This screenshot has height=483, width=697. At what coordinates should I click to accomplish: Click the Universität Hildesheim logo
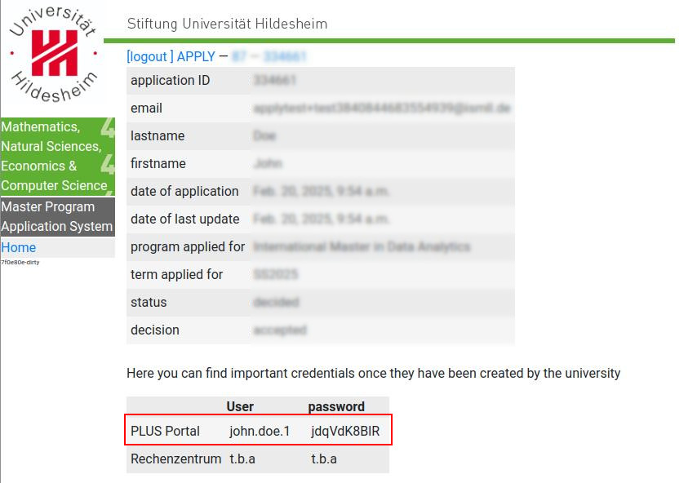coord(53,54)
